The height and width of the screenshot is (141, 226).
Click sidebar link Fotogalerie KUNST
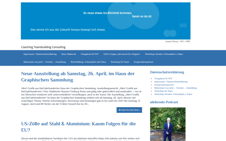pyautogui.click(x=163, y=79)
